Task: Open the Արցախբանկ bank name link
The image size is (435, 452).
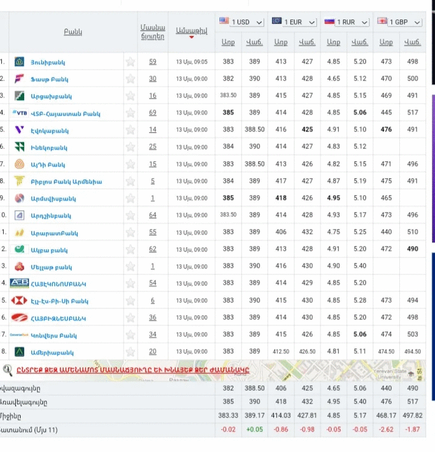Action: coord(51,96)
